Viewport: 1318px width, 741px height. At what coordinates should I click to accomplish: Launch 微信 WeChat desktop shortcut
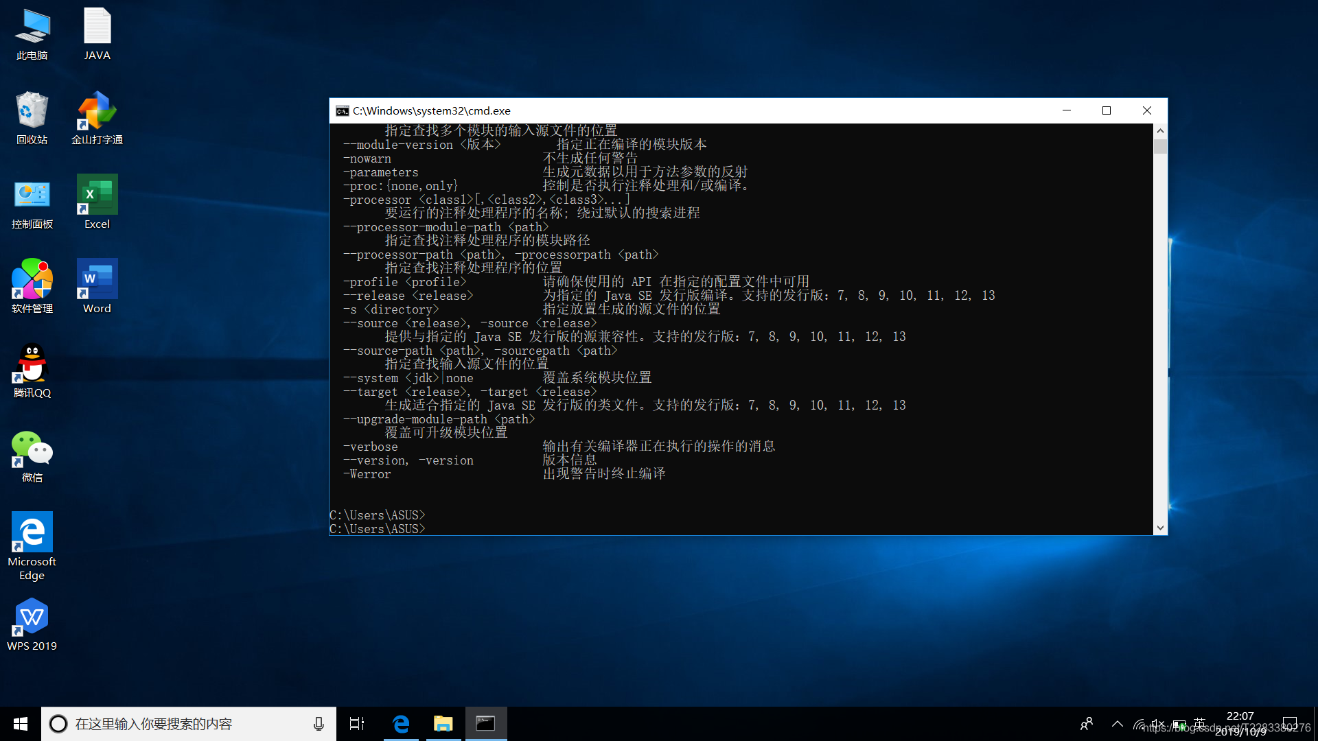coord(32,456)
